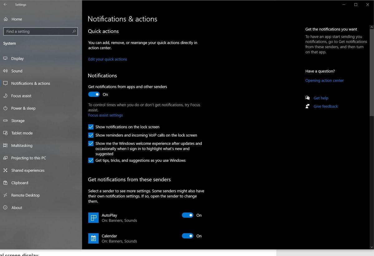Image resolution: width=374 pixels, height=256 pixels.
Task: Click the Give feedback link
Action: (326, 106)
